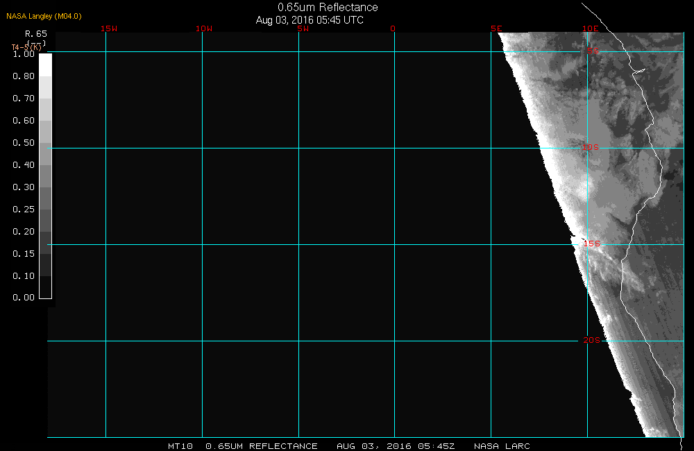Click the 0.65um Reflectance title
This screenshot has width=694, height=451.
click(328, 8)
